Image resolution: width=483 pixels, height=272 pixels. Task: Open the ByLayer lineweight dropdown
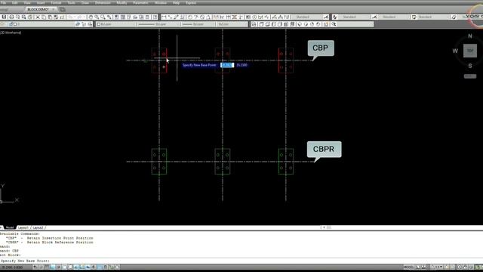[198, 24]
